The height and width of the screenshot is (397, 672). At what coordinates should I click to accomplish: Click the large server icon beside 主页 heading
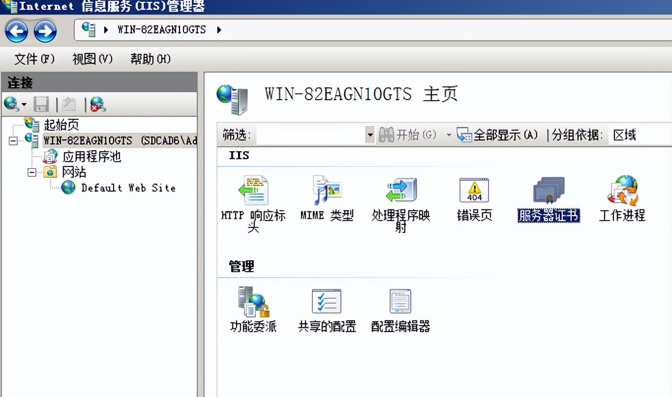pos(232,99)
